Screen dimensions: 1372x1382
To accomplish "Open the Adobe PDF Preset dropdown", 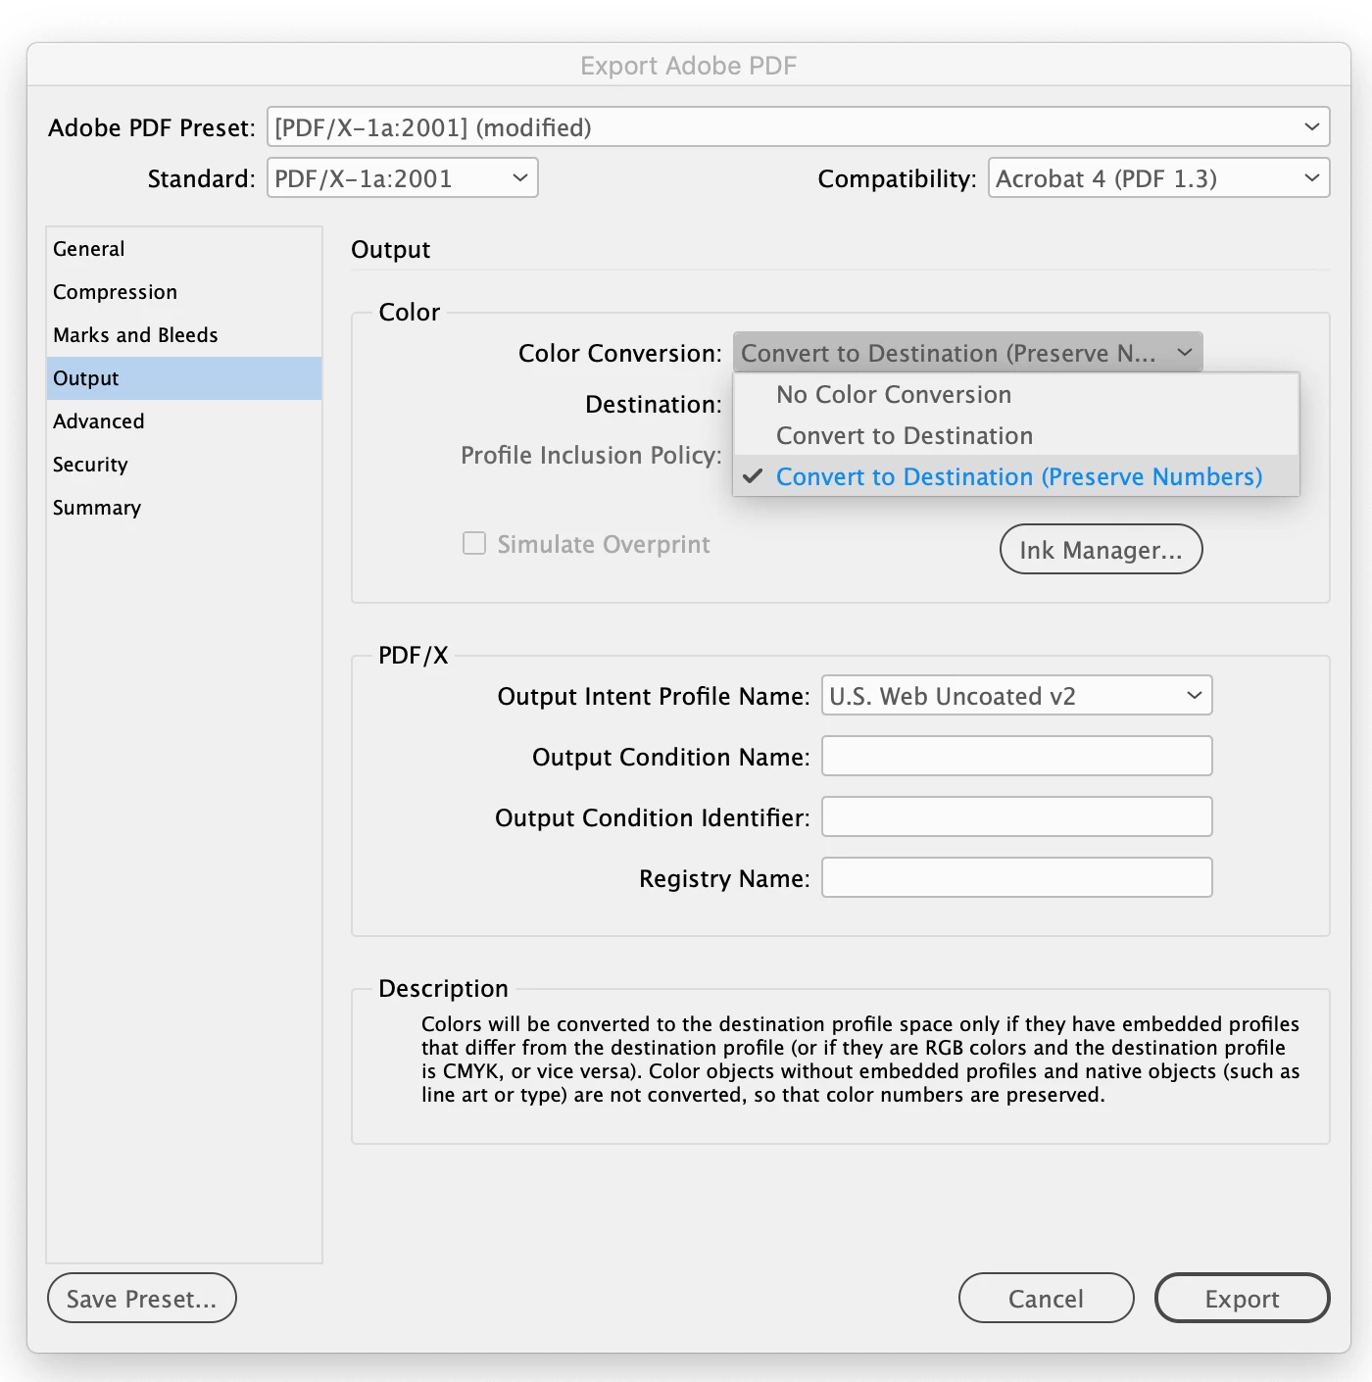I will (798, 127).
